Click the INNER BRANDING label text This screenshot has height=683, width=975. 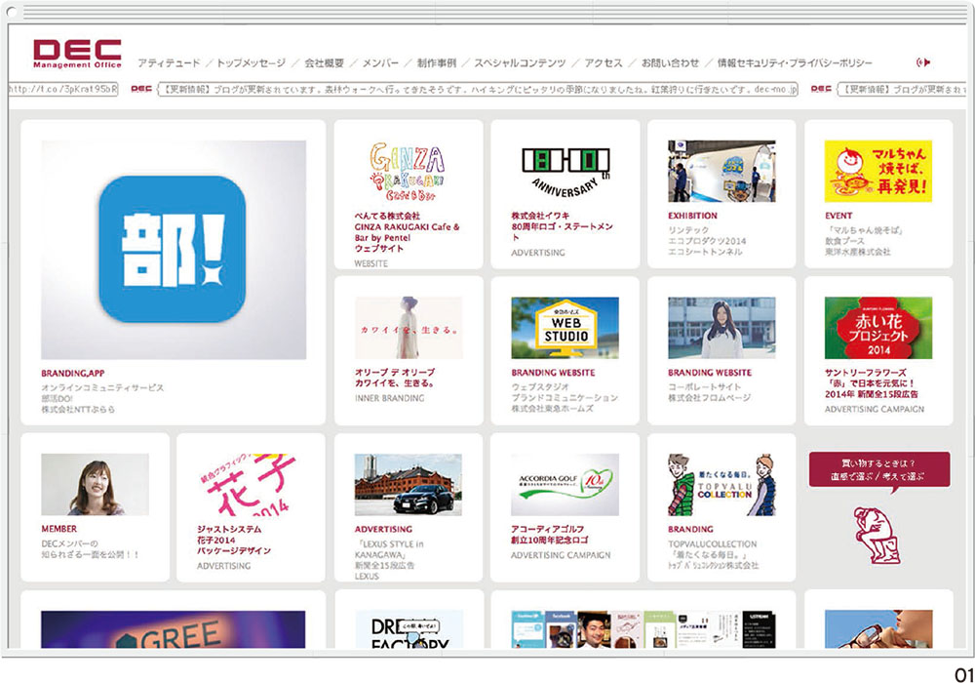click(389, 398)
